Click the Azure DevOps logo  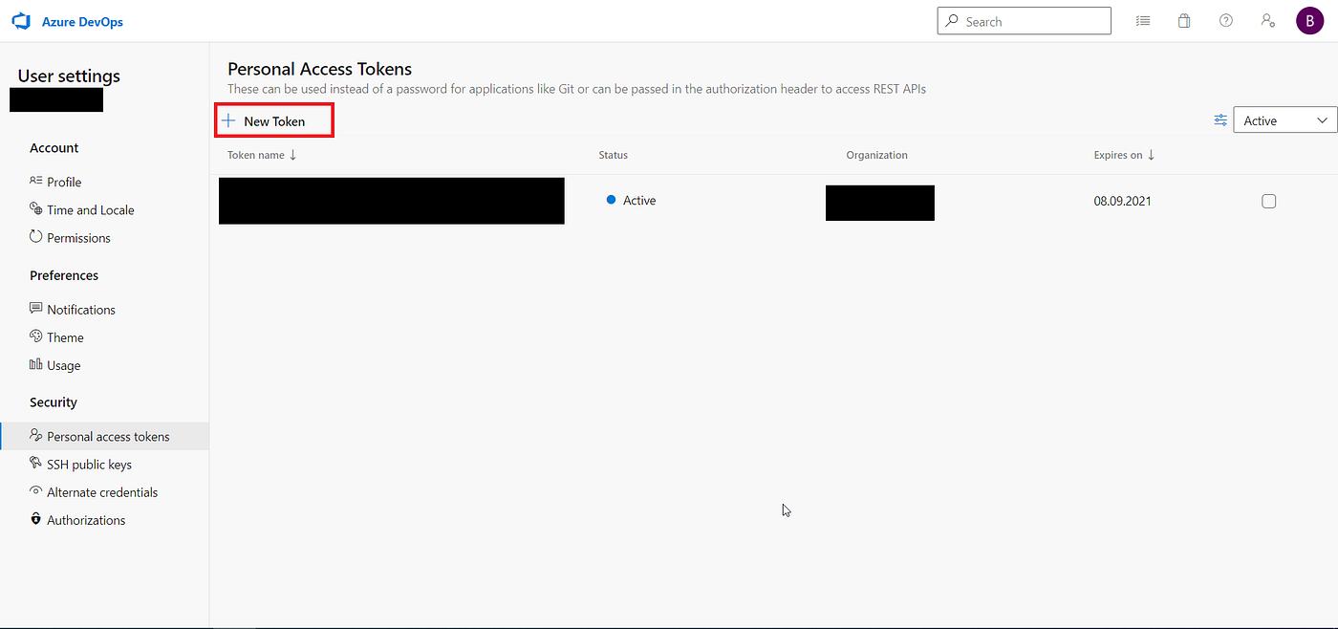(x=21, y=20)
